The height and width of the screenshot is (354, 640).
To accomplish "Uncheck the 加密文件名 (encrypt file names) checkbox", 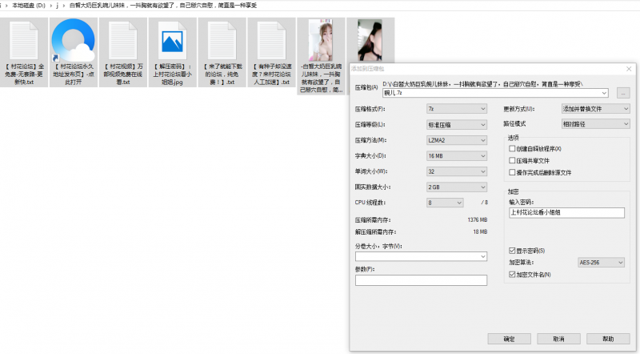I will (x=512, y=275).
